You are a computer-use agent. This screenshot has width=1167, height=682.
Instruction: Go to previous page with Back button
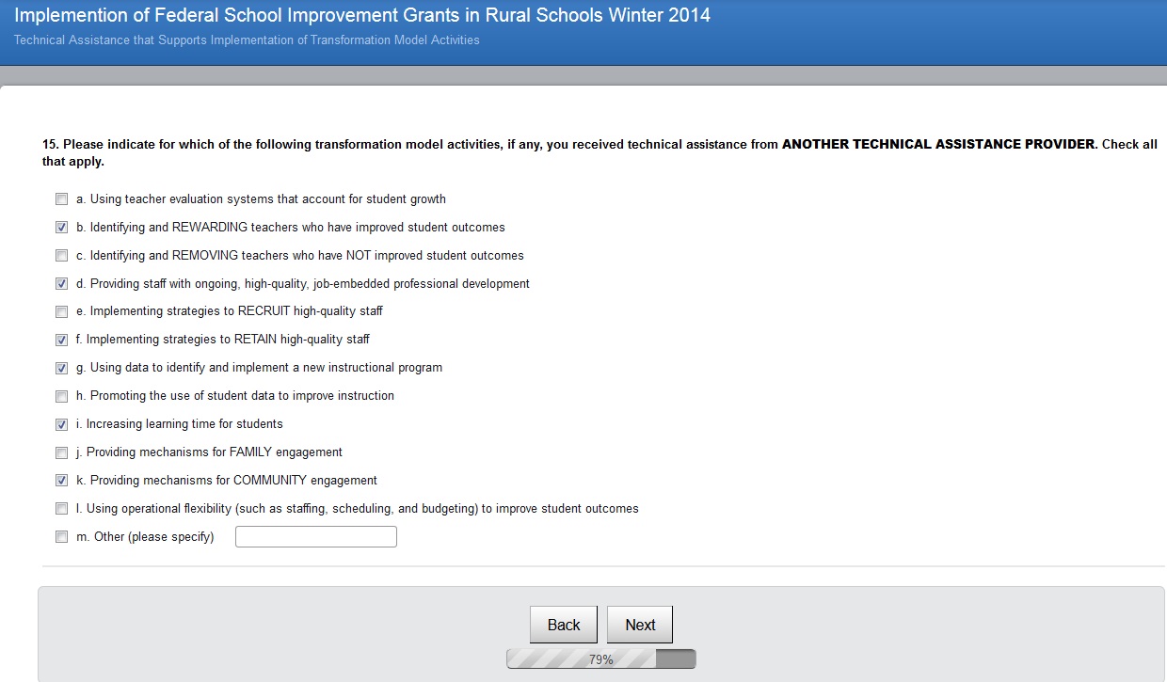(x=564, y=625)
